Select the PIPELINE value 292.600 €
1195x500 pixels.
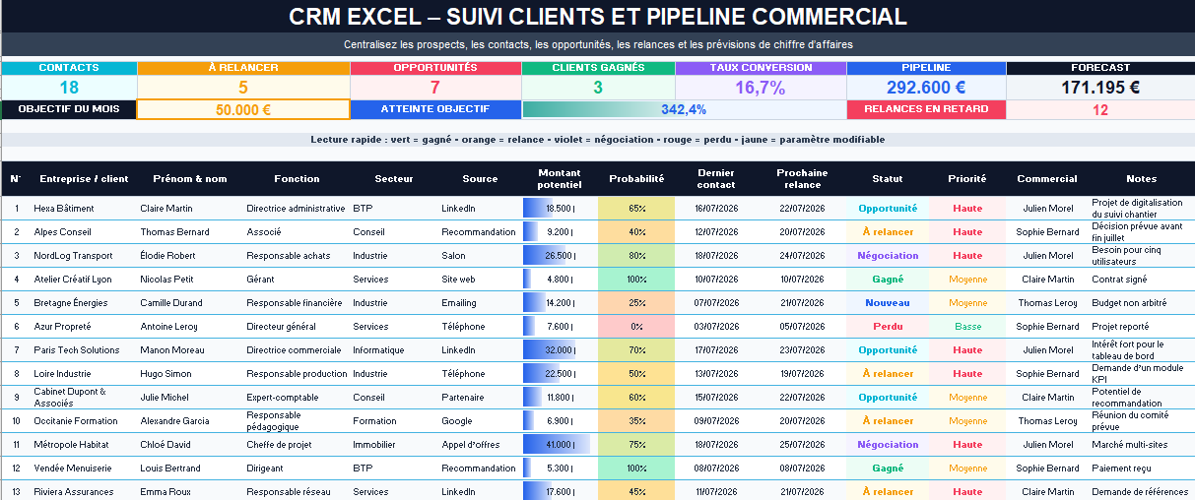tap(926, 87)
